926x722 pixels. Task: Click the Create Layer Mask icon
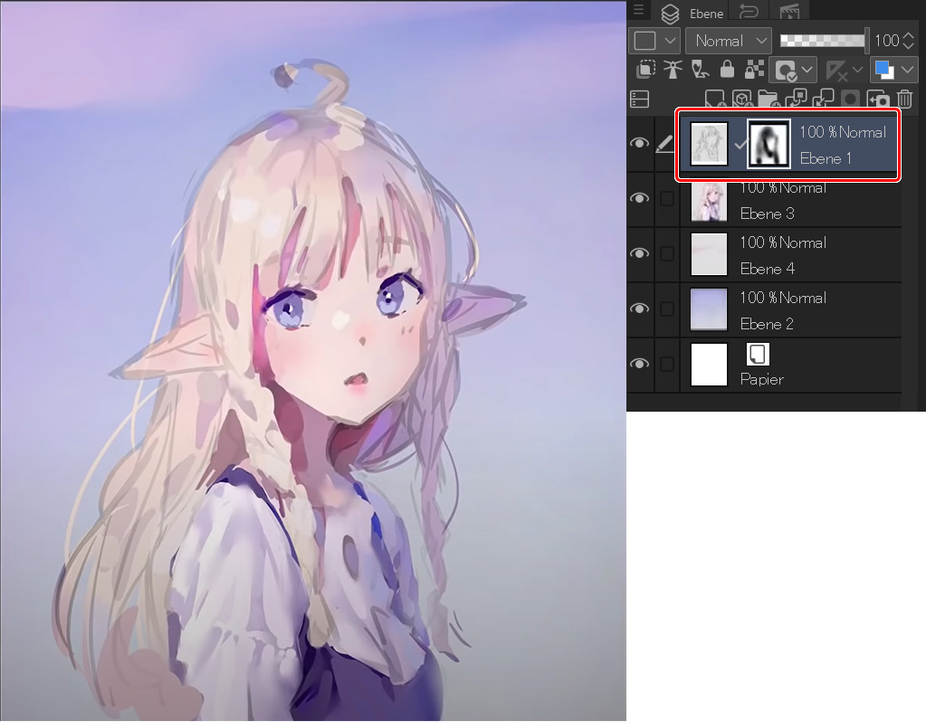tap(850, 100)
